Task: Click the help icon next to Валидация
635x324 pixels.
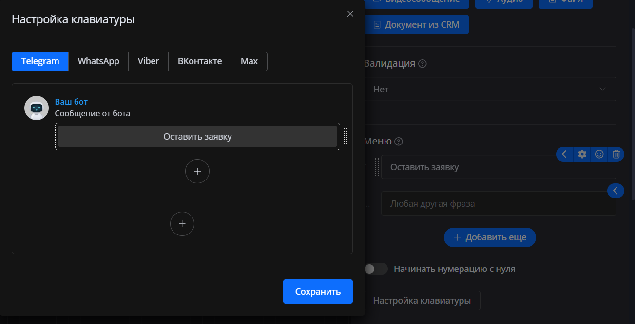Action: click(x=423, y=64)
